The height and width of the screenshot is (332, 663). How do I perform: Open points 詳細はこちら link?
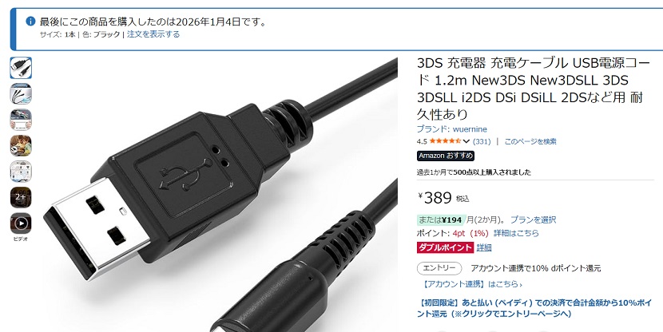516,233
